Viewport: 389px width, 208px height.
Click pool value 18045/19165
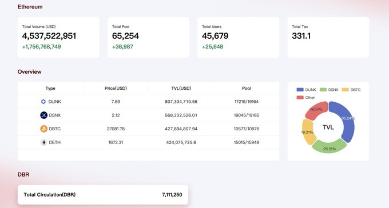[x=247, y=115]
